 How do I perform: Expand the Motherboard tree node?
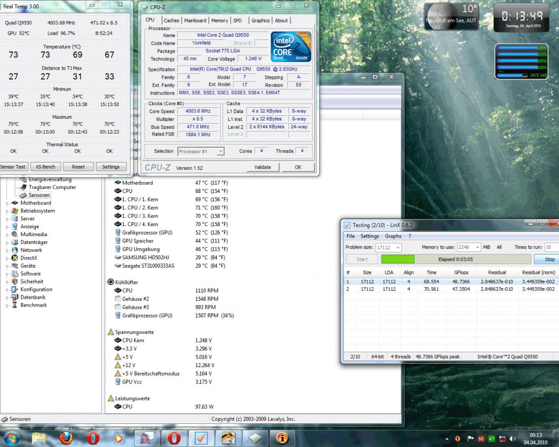(7, 203)
